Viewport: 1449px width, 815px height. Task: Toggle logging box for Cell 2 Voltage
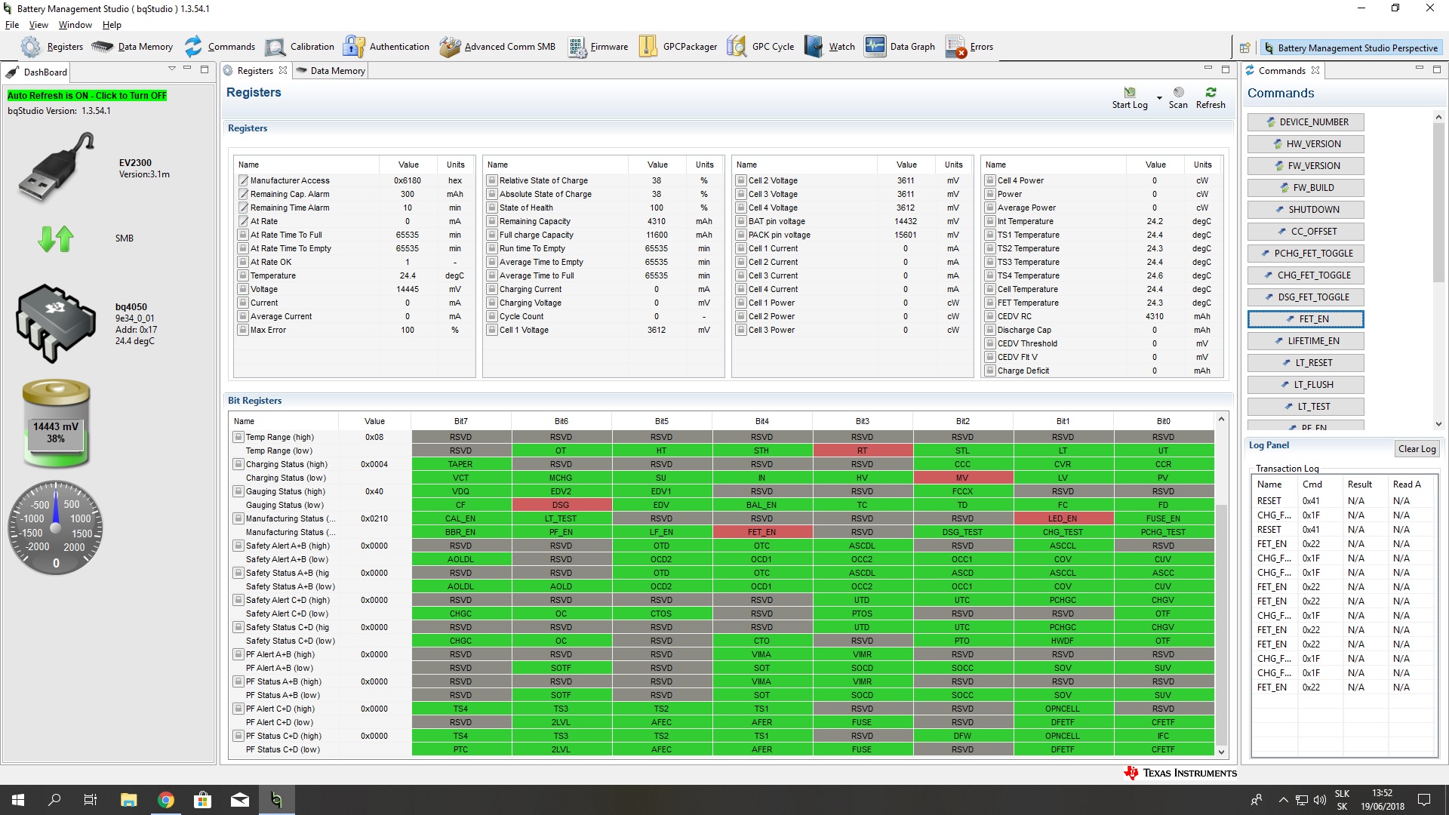(741, 180)
